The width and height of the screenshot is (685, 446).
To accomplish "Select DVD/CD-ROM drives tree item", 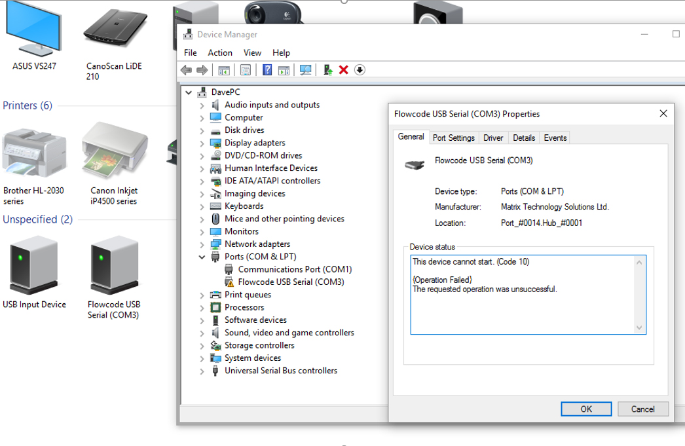I will [263, 155].
